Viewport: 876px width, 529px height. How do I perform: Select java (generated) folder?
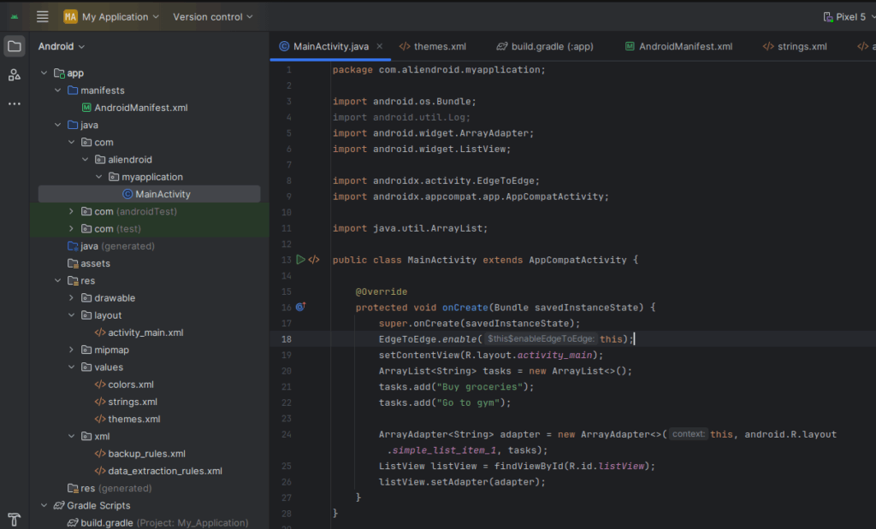(110, 245)
